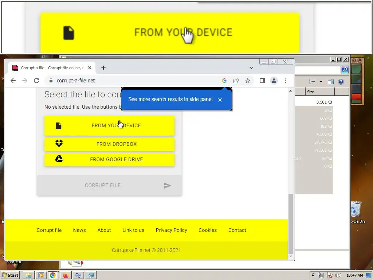Screen dimensions: 373x280
Task: Change Explorer view with list view icon
Action: (x=312, y=82)
